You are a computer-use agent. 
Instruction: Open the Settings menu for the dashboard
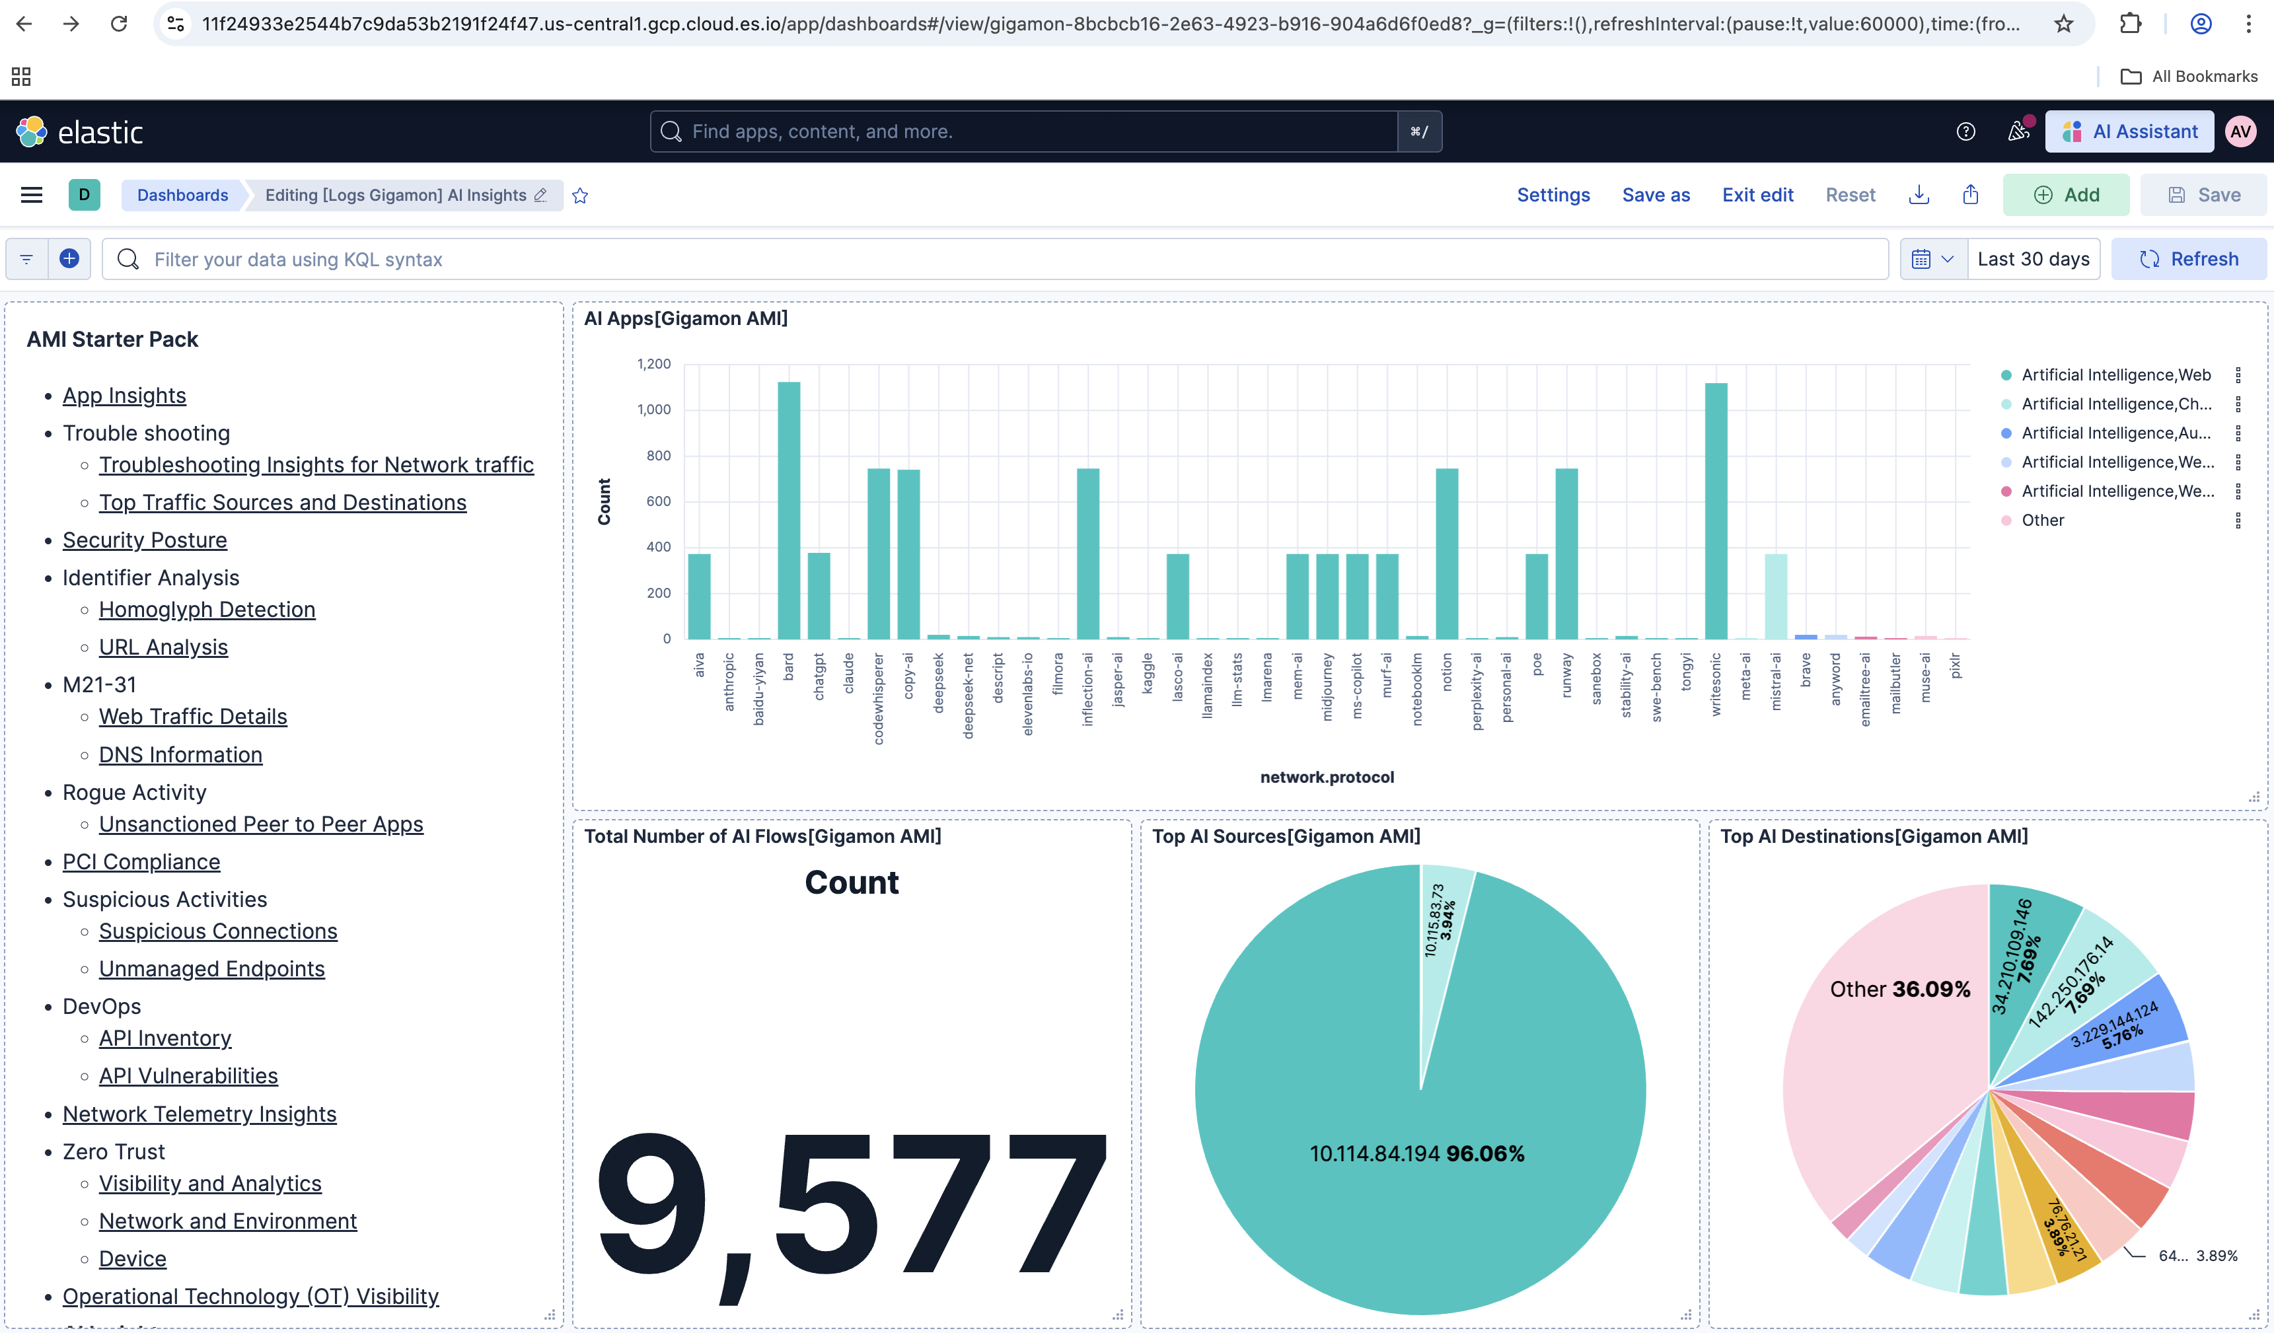coord(1553,195)
